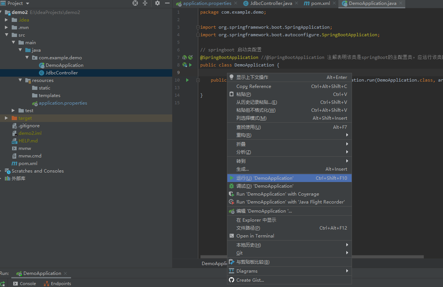Switch to pom.xml editor tab

pos(320,3)
